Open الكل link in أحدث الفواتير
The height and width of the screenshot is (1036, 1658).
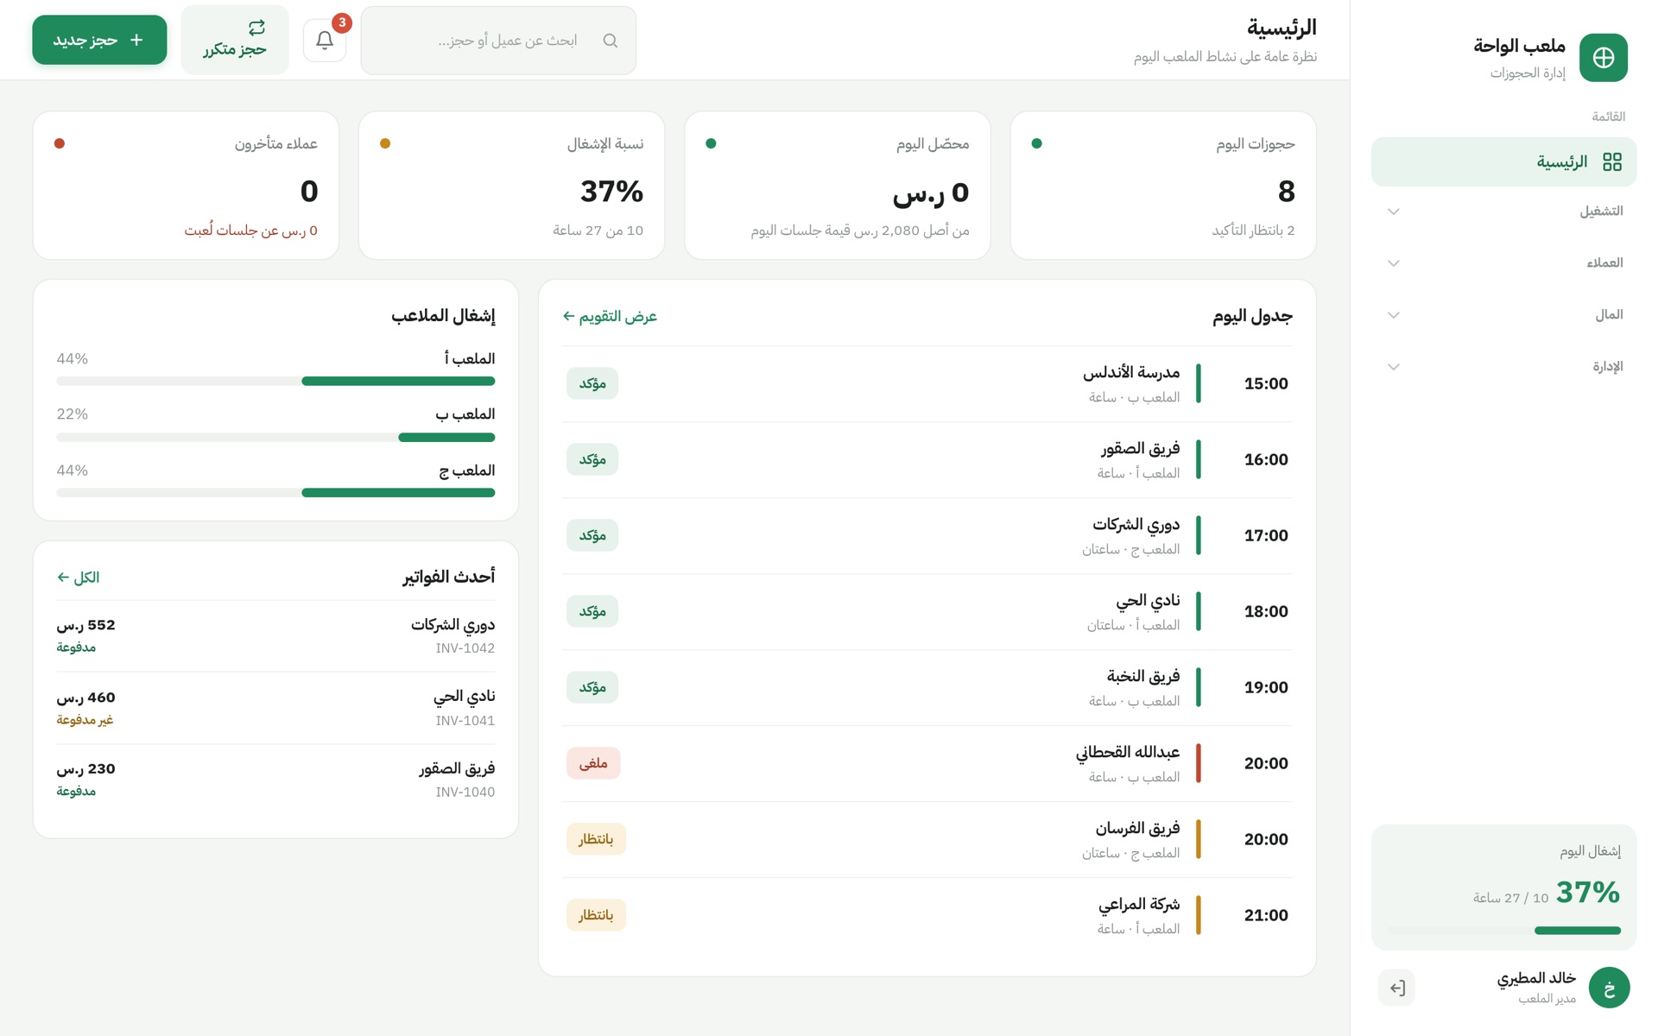[78, 578]
